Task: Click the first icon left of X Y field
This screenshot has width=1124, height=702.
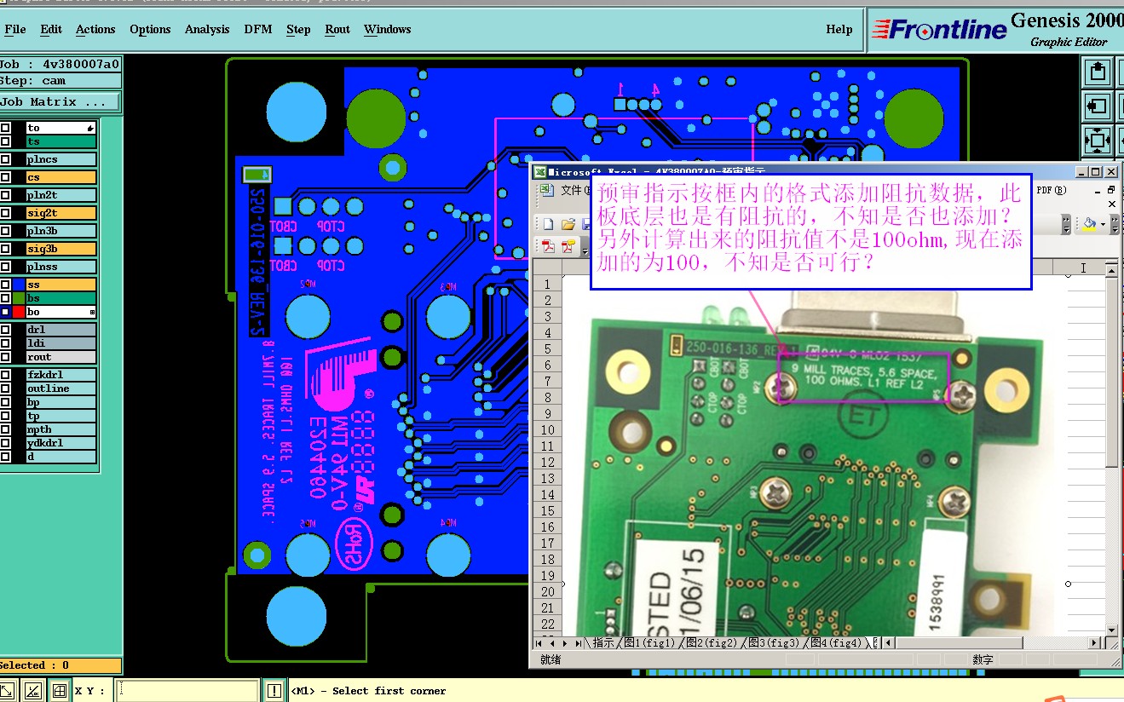Action: 8,690
